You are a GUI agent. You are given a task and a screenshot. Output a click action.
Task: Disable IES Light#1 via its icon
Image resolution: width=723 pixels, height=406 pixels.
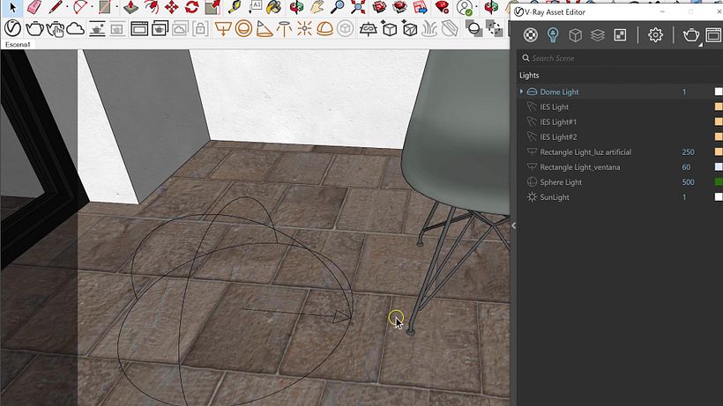pyautogui.click(x=532, y=122)
